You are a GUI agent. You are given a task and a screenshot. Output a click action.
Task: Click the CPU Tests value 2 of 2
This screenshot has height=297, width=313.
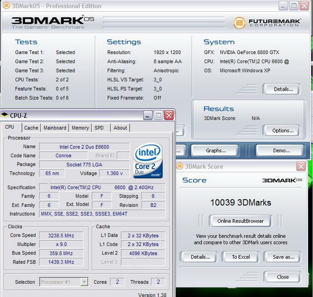click(x=62, y=80)
